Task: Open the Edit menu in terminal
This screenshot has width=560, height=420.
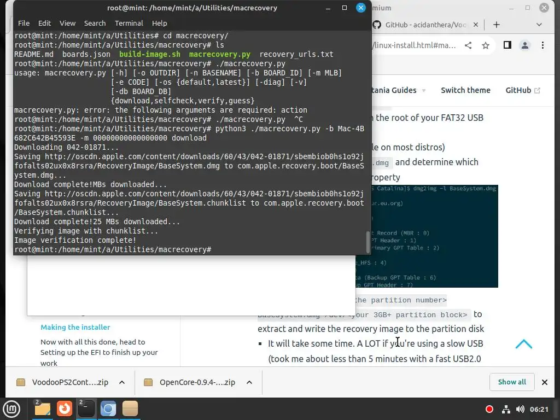Action: [x=45, y=23]
